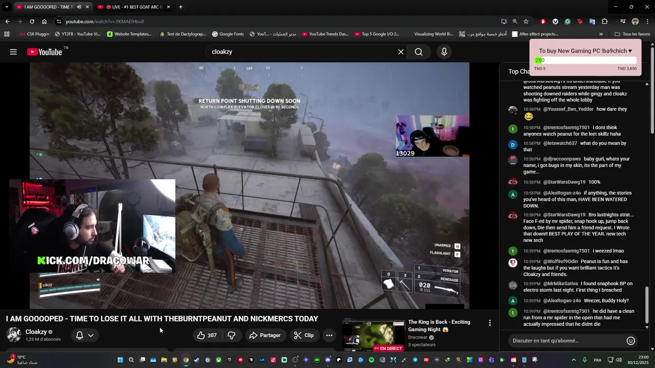Click the Clip button
Image resolution: width=655 pixels, height=368 pixels.
pyautogui.click(x=304, y=335)
